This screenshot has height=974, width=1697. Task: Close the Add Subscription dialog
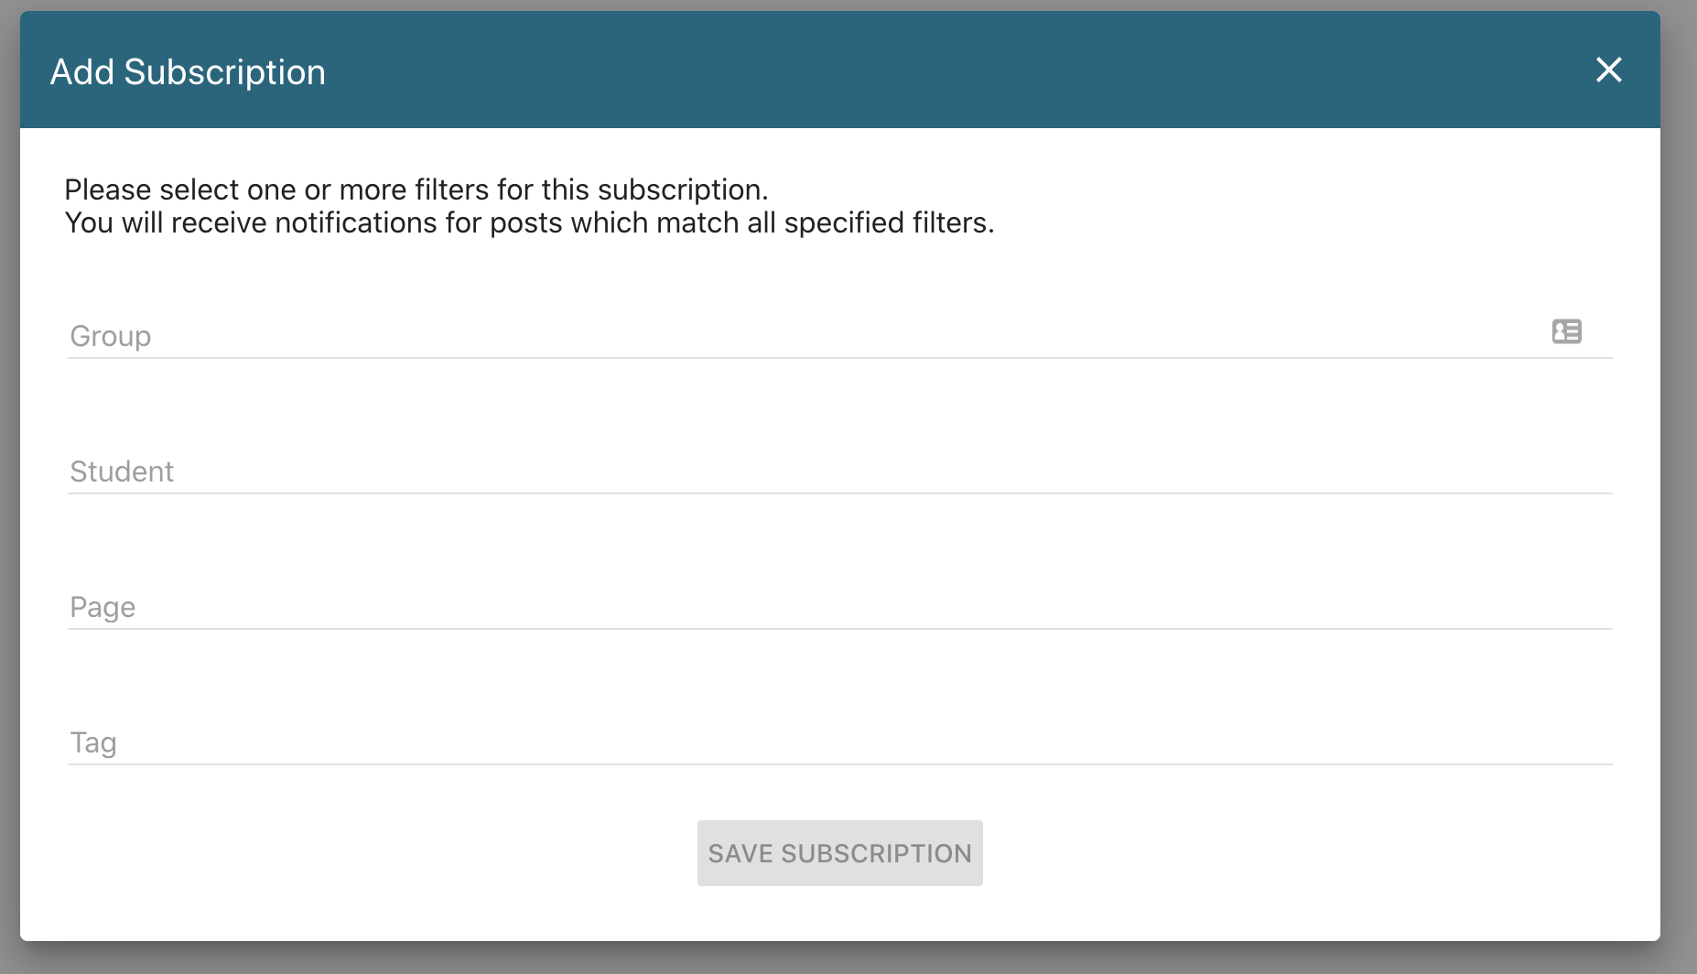pyautogui.click(x=1608, y=70)
